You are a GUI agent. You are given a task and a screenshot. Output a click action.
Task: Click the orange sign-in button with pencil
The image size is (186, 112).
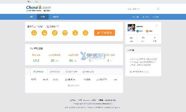(x=105, y=33)
